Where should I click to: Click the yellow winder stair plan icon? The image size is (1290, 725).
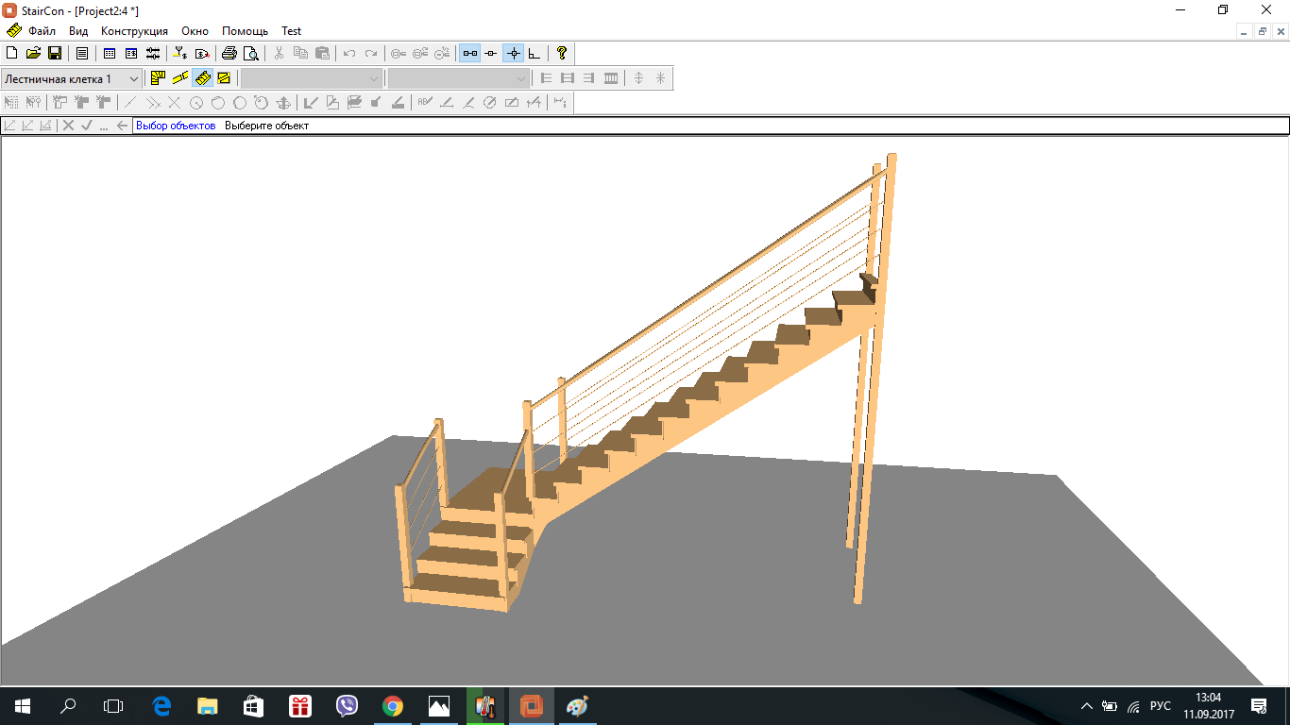(158, 78)
